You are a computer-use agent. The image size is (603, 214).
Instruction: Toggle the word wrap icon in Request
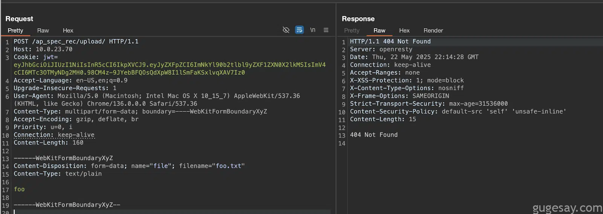[299, 30]
